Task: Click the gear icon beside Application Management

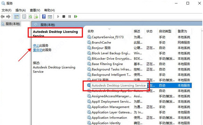Action: coord(89,107)
